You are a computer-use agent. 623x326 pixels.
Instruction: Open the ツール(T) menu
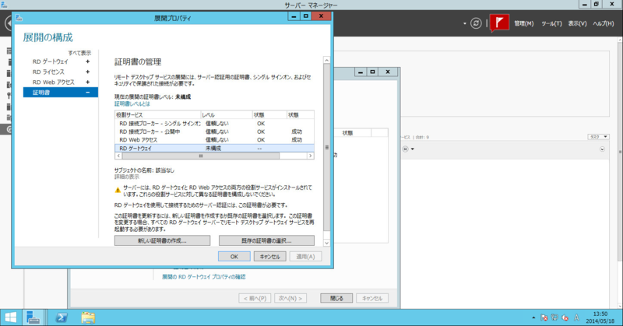(x=551, y=23)
